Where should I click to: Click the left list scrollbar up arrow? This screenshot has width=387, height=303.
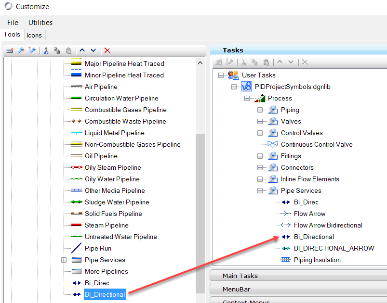(200, 63)
